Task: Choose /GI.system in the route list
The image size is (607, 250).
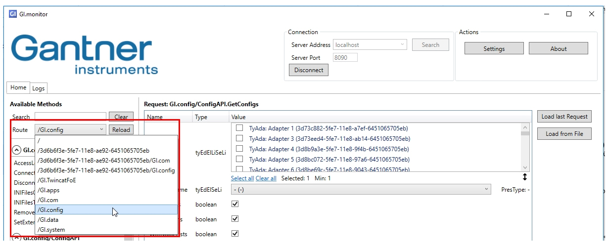Action: [51, 230]
